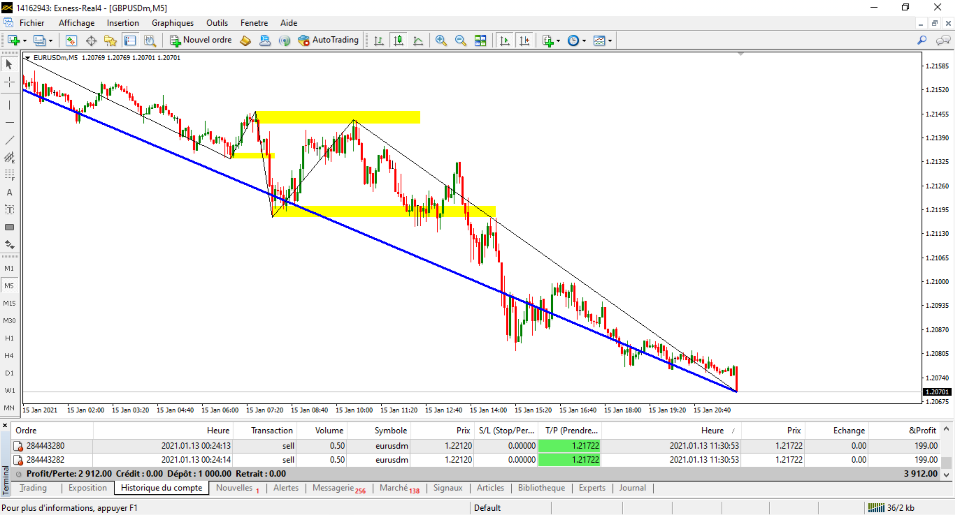This screenshot has height=515, width=955.
Task: Sort history by &Profit column header
Action: tap(922, 430)
